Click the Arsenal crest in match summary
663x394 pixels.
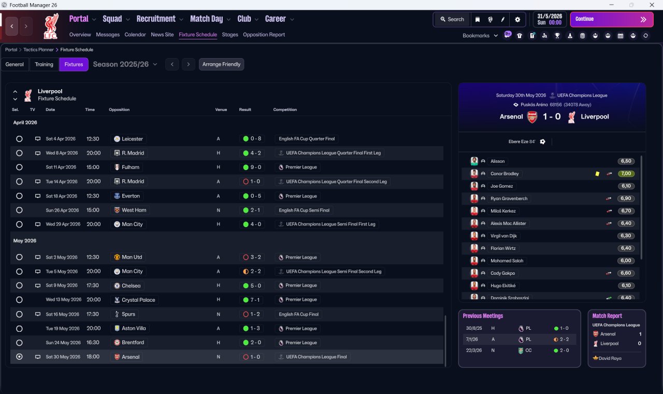tap(532, 117)
